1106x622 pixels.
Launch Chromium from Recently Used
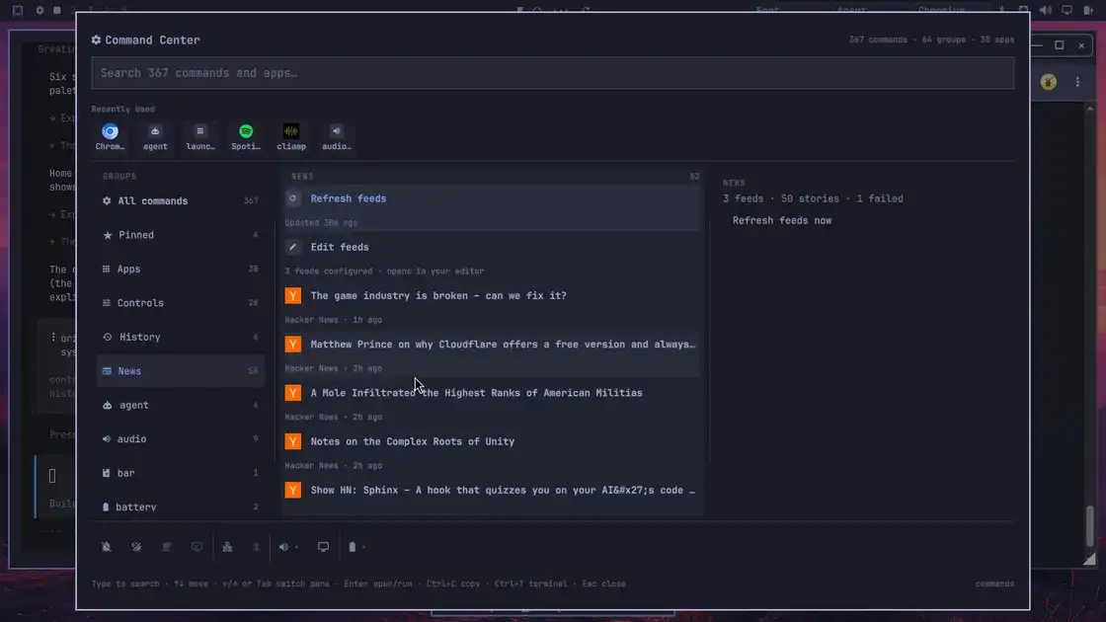tap(110, 136)
